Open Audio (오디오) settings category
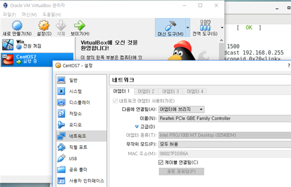Viewport: 291px width, 187px height. (x=81, y=124)
